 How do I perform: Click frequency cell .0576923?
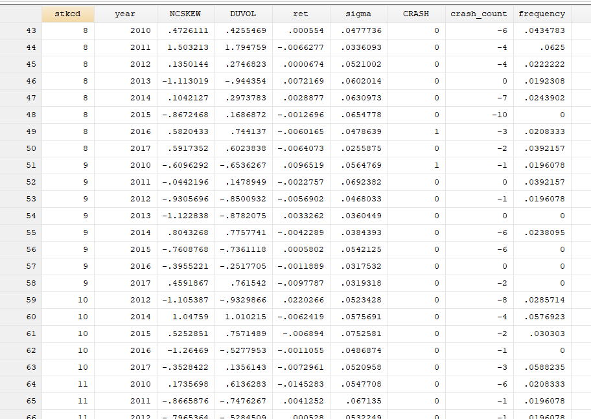coord(542,317)
